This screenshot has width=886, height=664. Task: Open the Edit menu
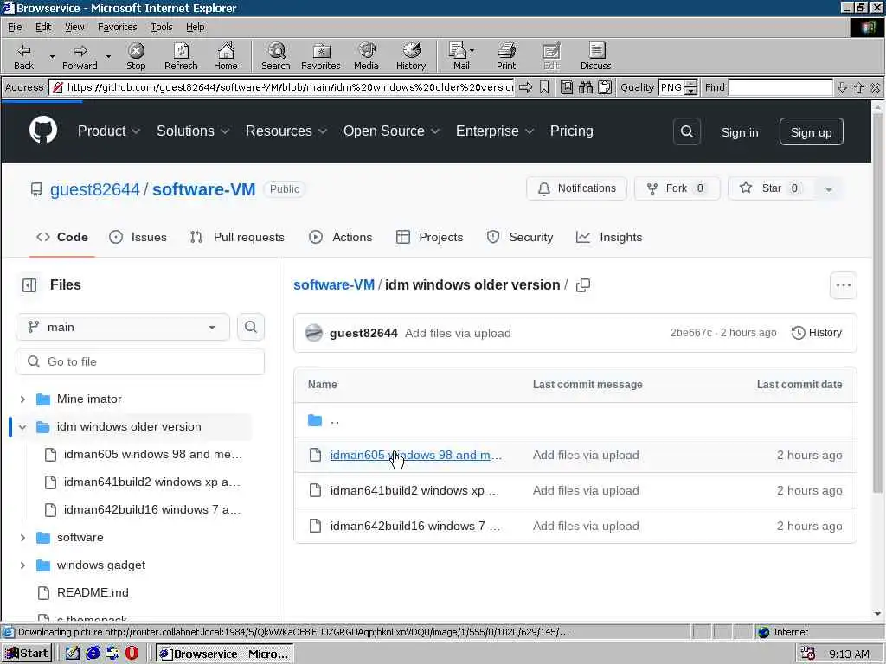click(x=43, y=27)
